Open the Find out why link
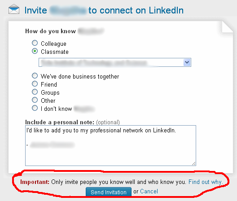The height and width of the screenshot is (201, 237). point(206,182)
